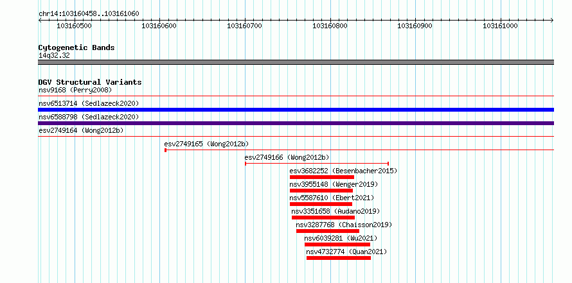572x283 pixels.
Task: Click the chr14:103160458..103161060 region label
Action: pyautogui.click(x=89, y=14)
